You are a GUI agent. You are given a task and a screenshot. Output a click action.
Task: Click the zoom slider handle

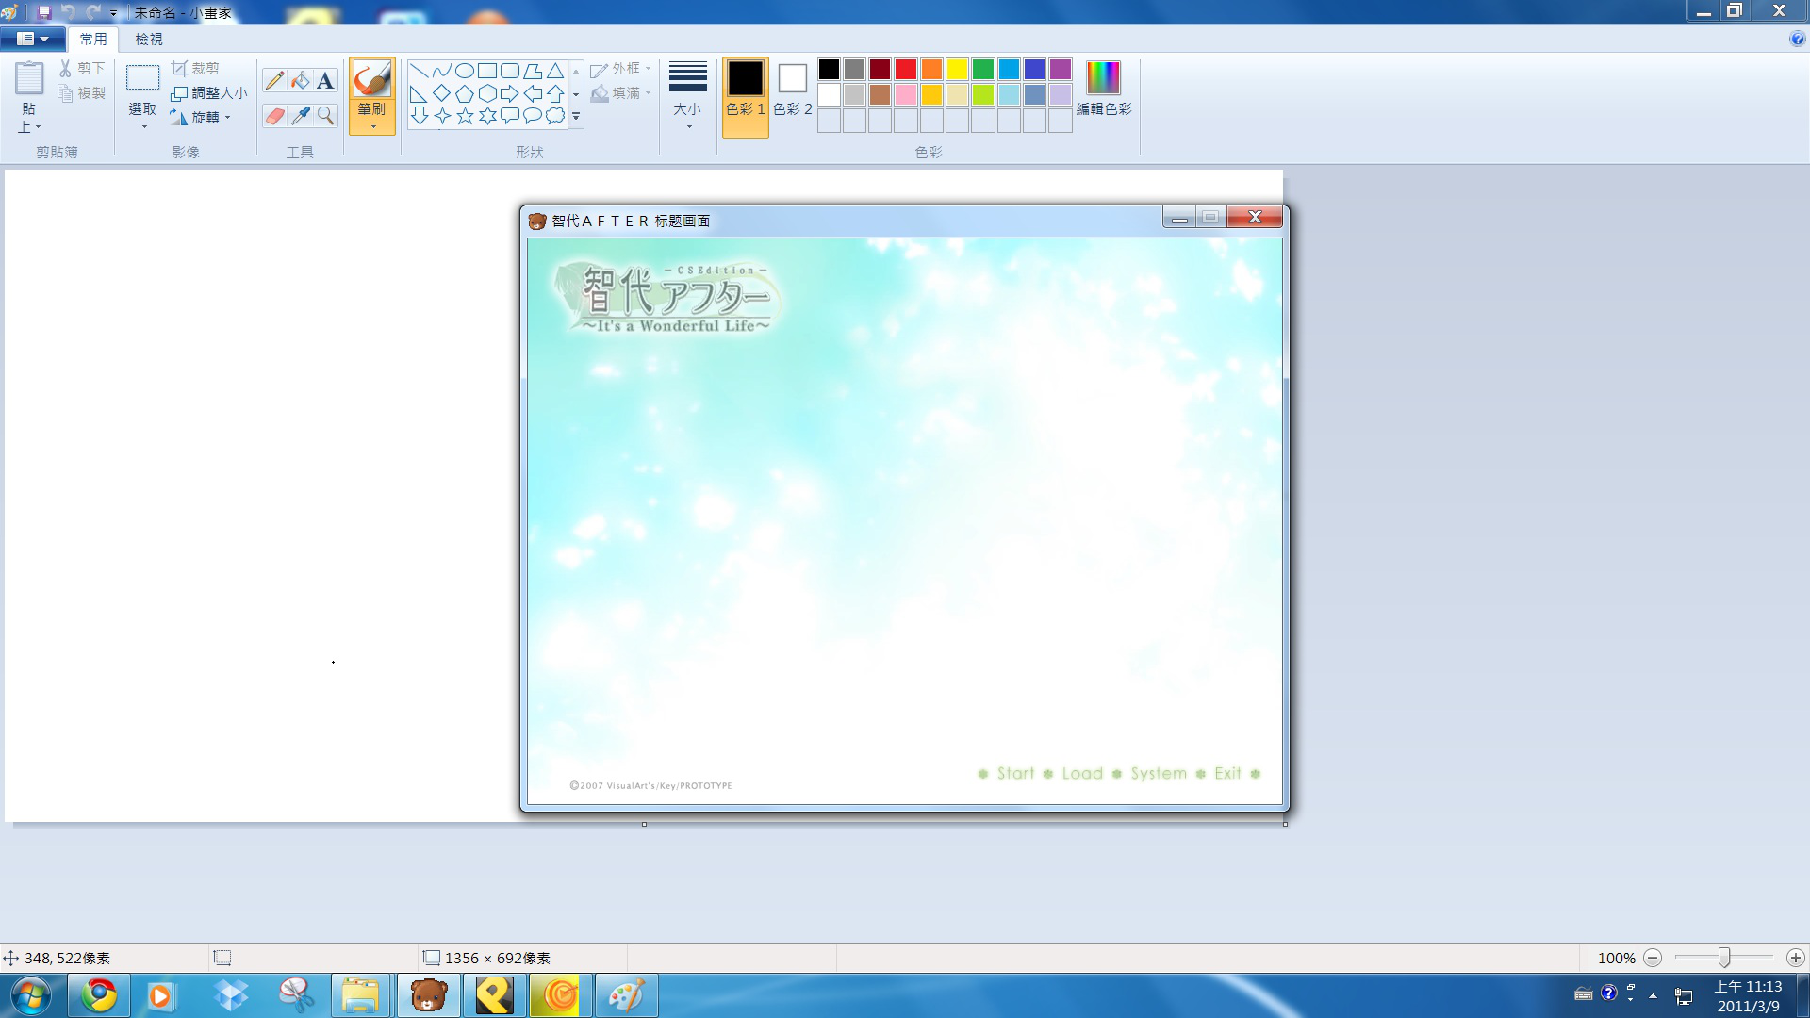[x=1724, y=958]
